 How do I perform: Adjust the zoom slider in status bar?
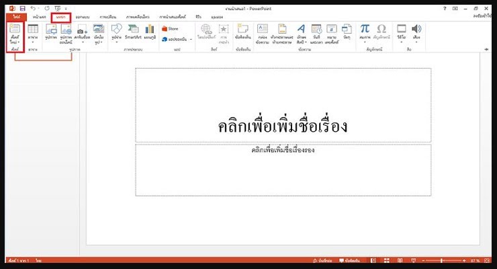[441, 260]
